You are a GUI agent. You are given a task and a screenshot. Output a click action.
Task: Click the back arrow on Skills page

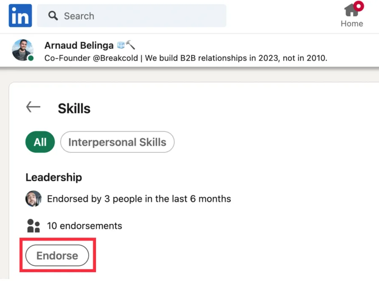coord(33,107)
